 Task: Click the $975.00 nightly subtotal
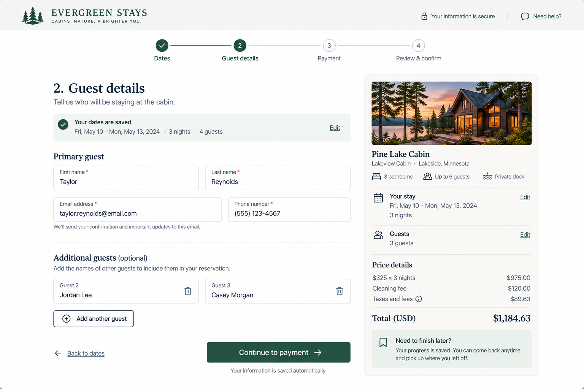click(519, 278)
